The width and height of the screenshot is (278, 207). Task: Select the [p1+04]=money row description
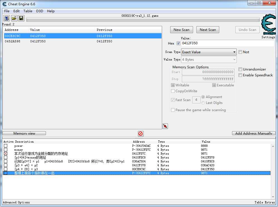[x=30, y=157]
